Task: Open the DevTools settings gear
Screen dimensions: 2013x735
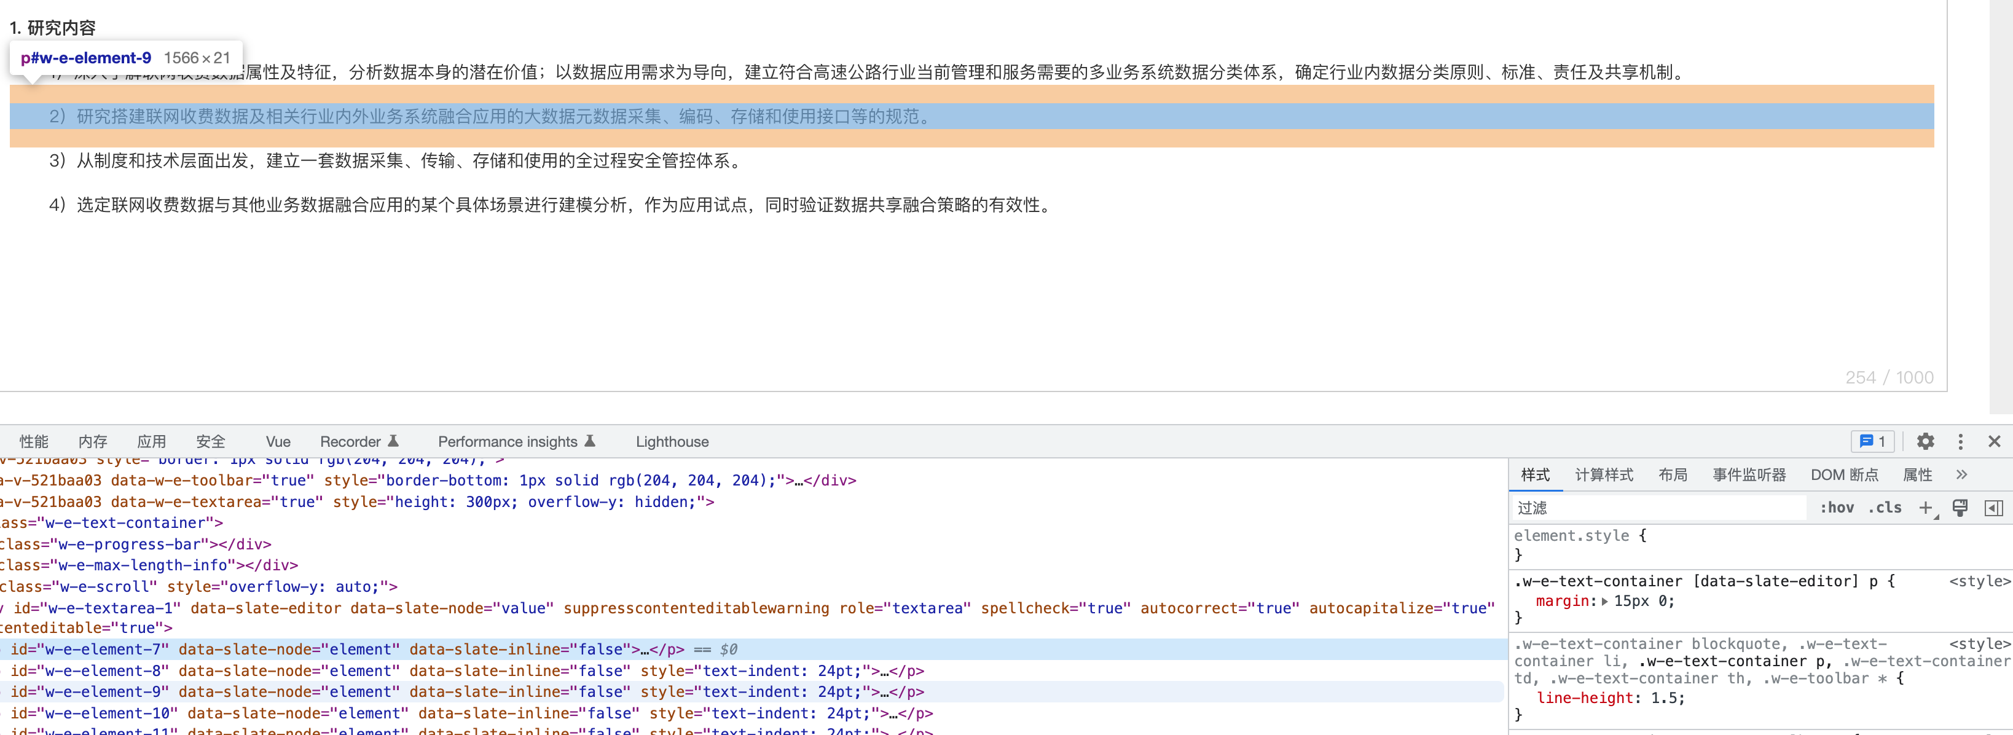Action: [1926, 442]
